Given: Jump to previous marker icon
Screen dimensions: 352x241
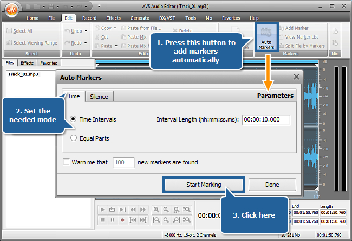Looking at the screenshot, I should coord(133,220).
